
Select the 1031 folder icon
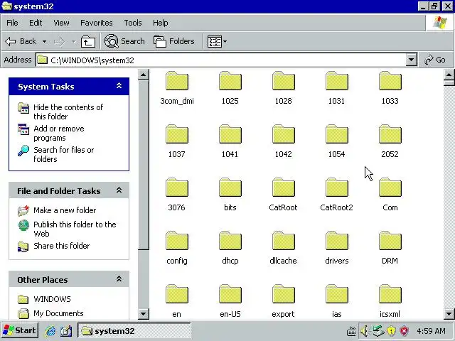(x=336, y=81)
